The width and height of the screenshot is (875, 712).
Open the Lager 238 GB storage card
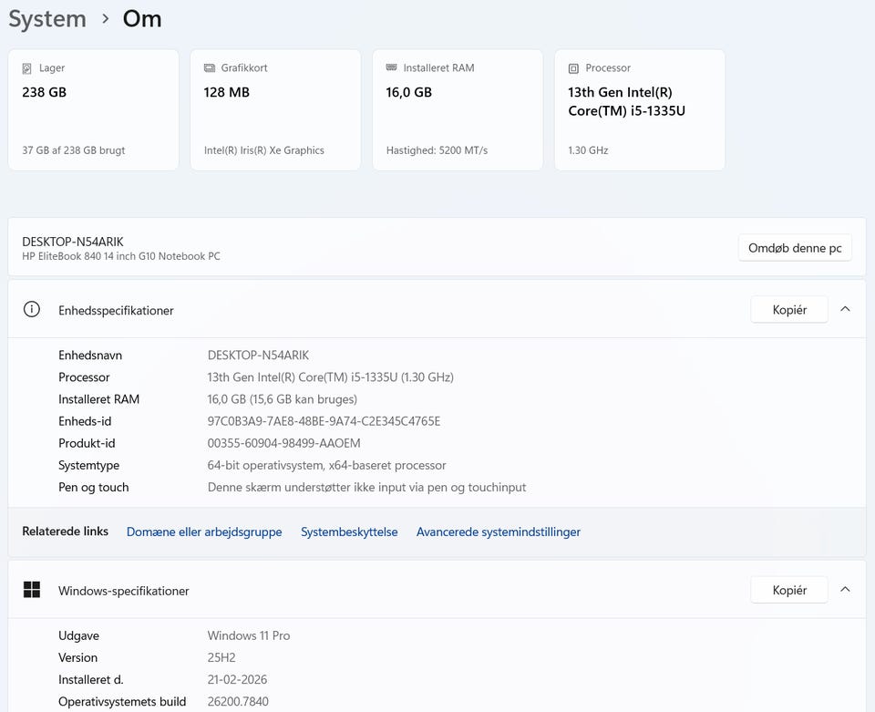(93, 109)
